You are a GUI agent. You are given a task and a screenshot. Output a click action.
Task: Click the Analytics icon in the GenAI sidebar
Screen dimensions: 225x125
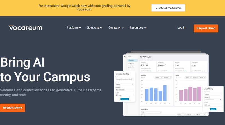(129, 60)
